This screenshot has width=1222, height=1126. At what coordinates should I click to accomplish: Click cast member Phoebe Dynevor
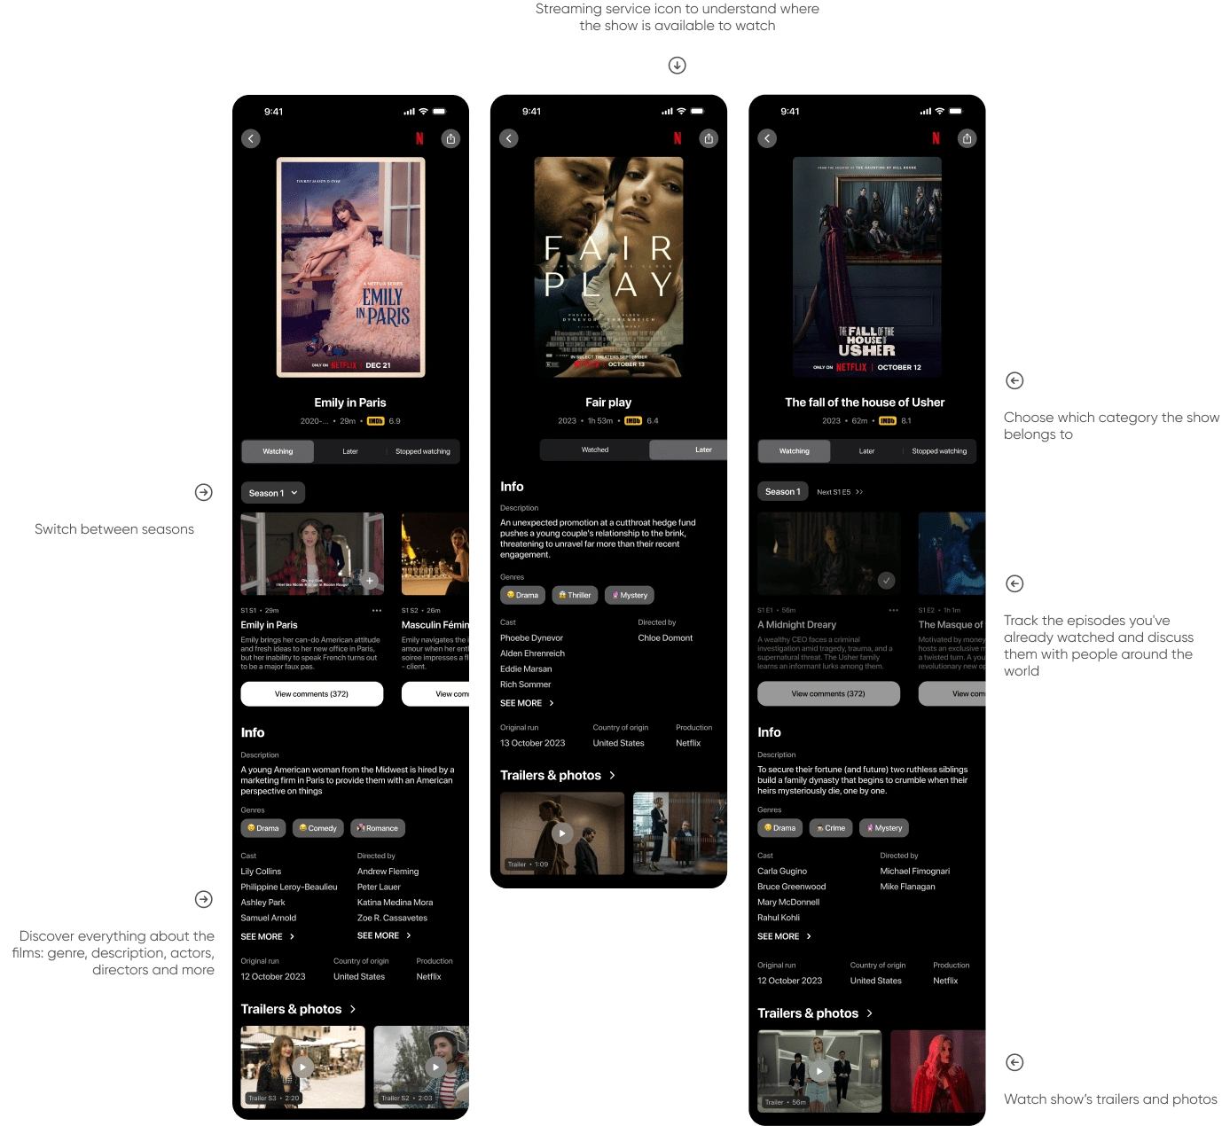click(x=531, y=637)
